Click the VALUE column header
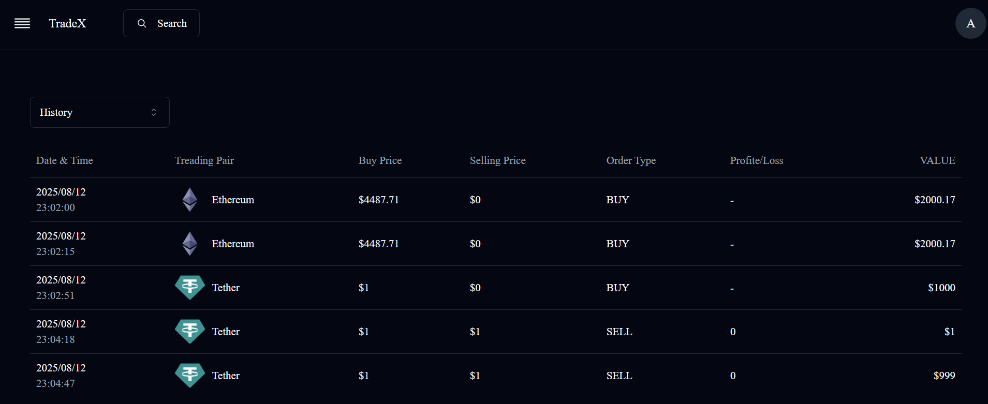This screenshot has width=988, height=404. (x=937, y=160)
